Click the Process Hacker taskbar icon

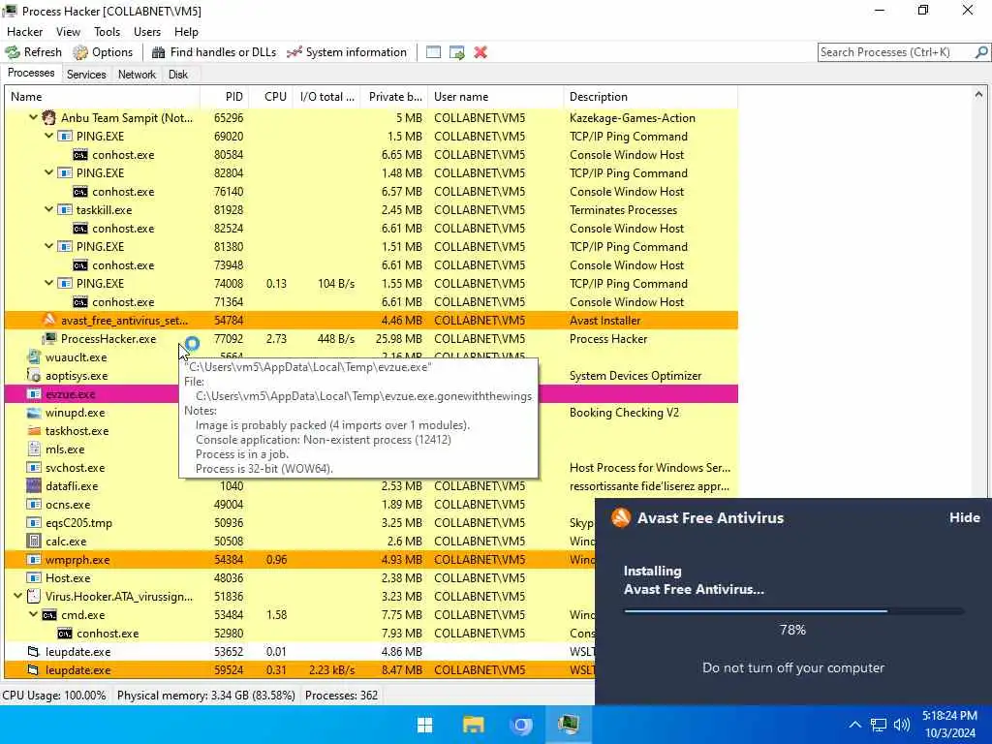click(569, 725)
